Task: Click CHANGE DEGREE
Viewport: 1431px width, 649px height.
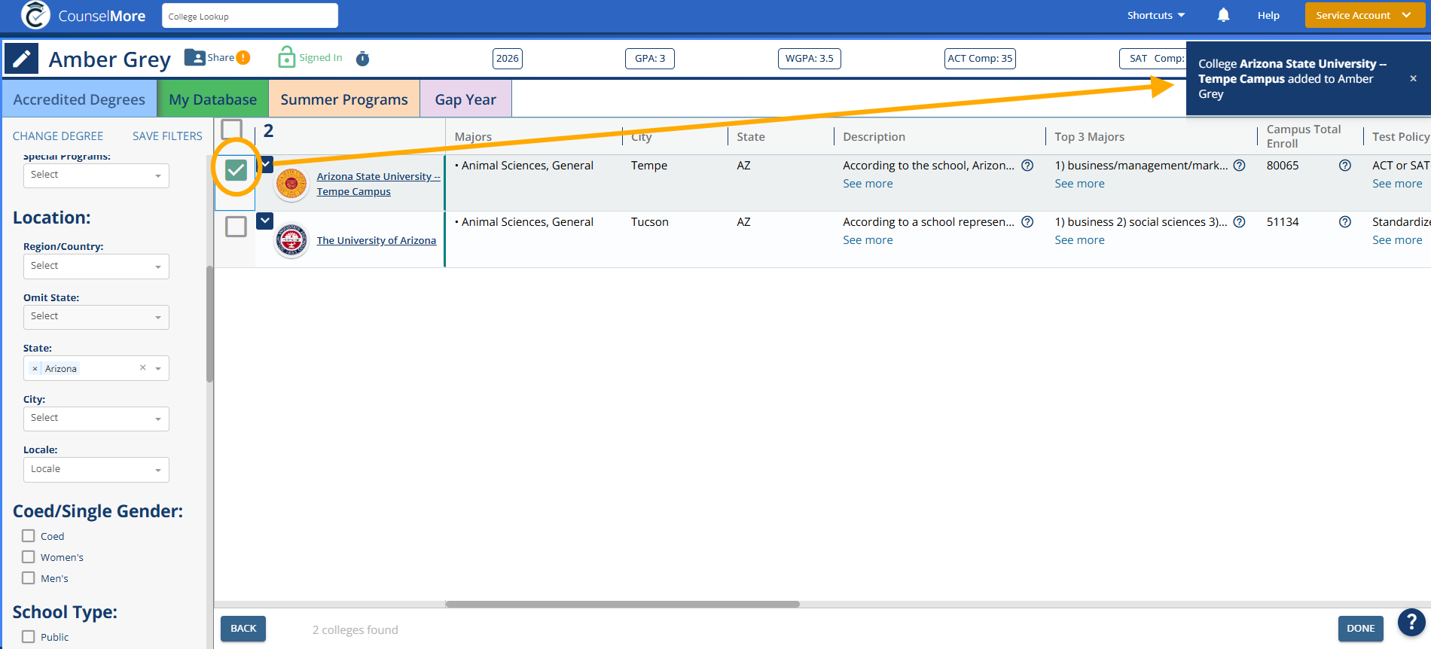Action: coord(58,136)
